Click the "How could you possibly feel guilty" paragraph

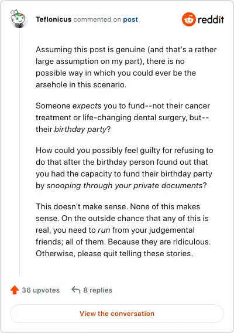pos(125,168)
